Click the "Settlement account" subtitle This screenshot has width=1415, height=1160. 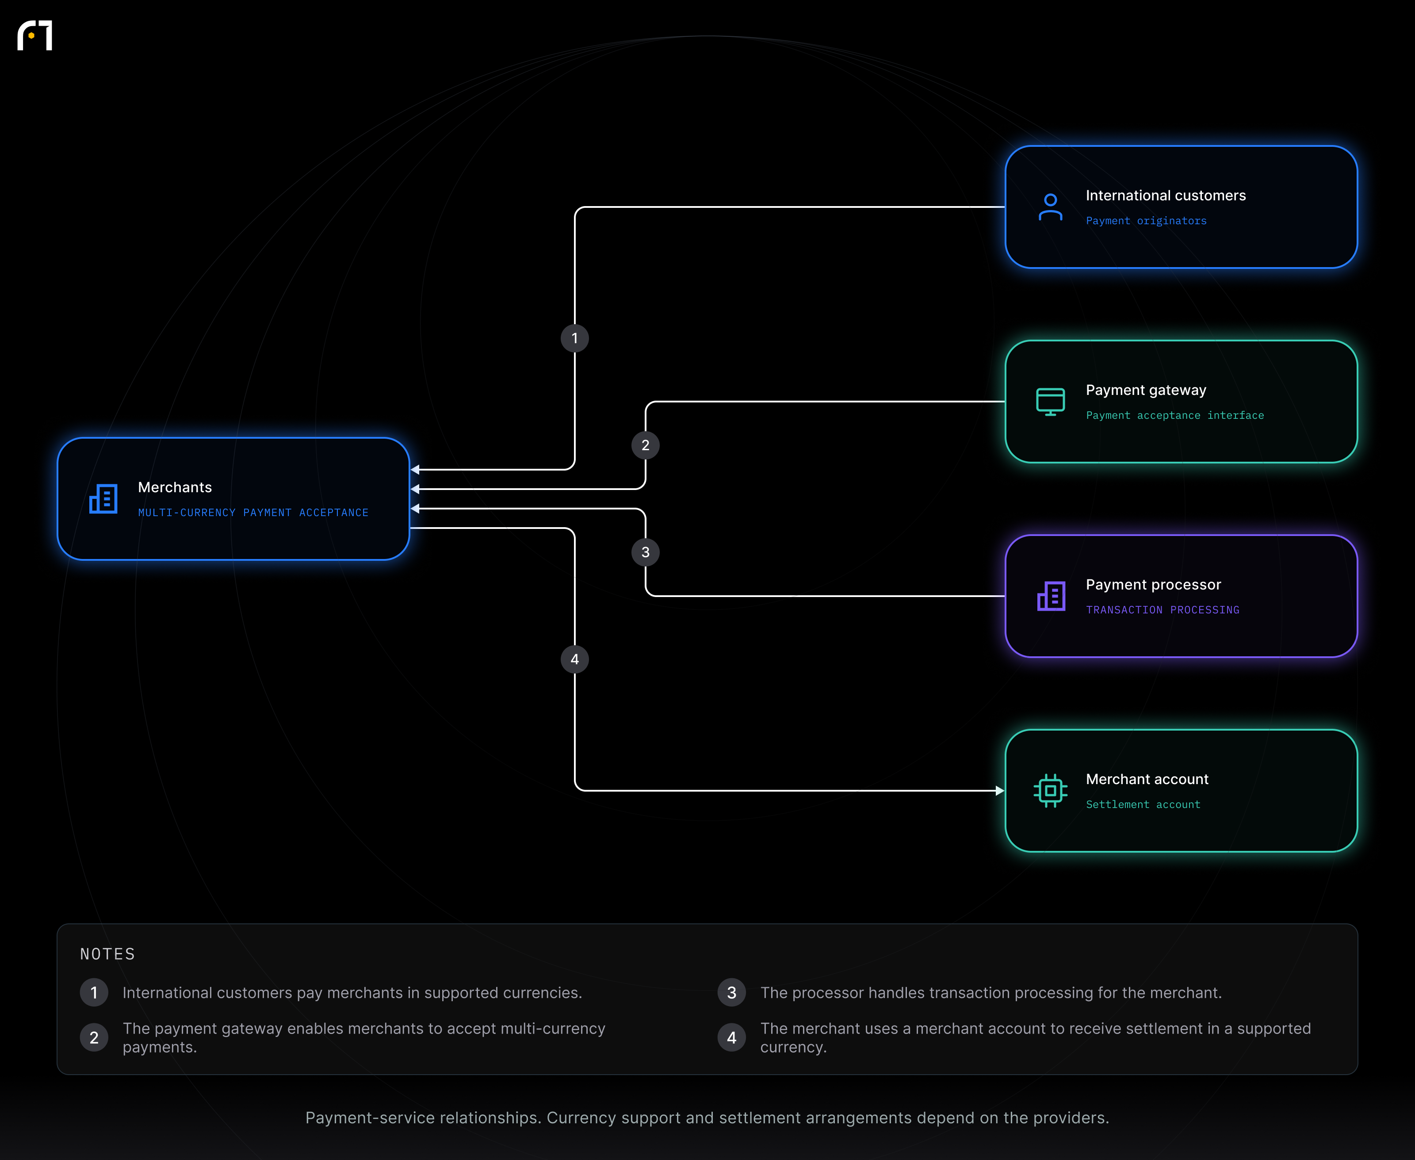1143,804
